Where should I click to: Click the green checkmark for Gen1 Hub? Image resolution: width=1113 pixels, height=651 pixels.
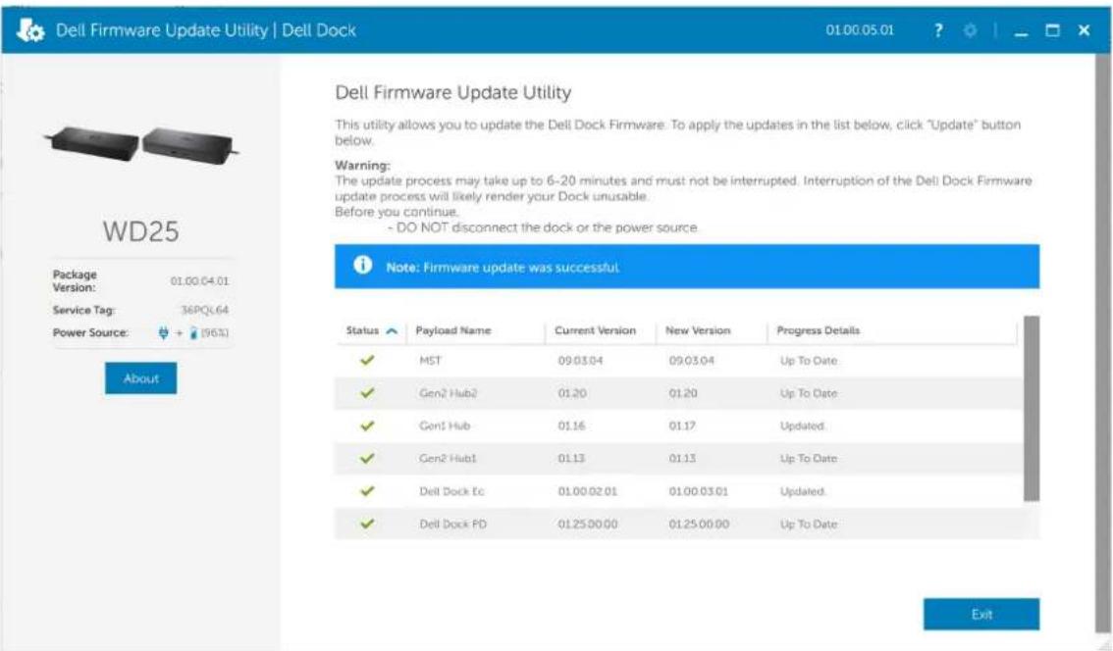367,426
